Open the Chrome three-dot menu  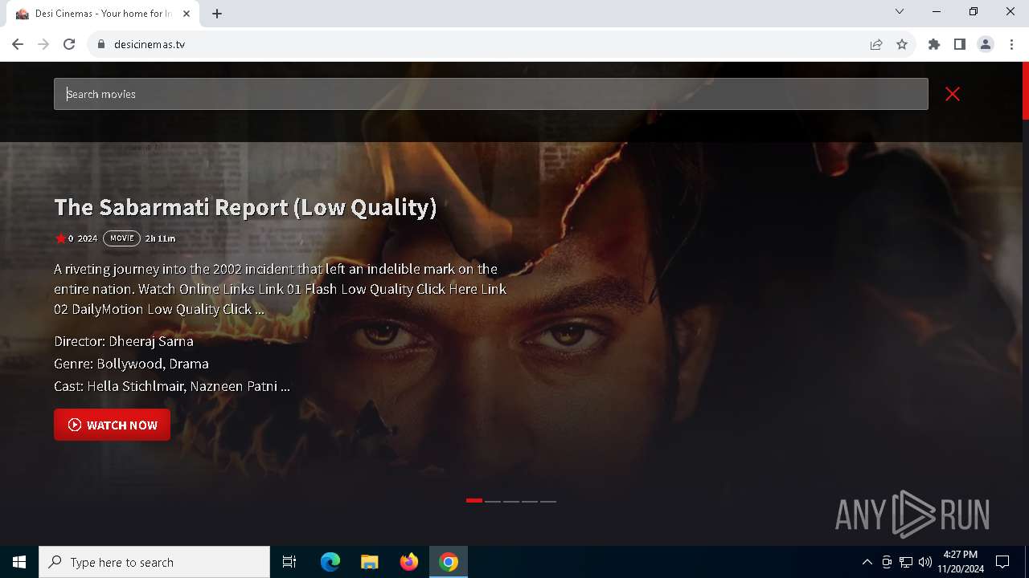(x=1011, y=44)
